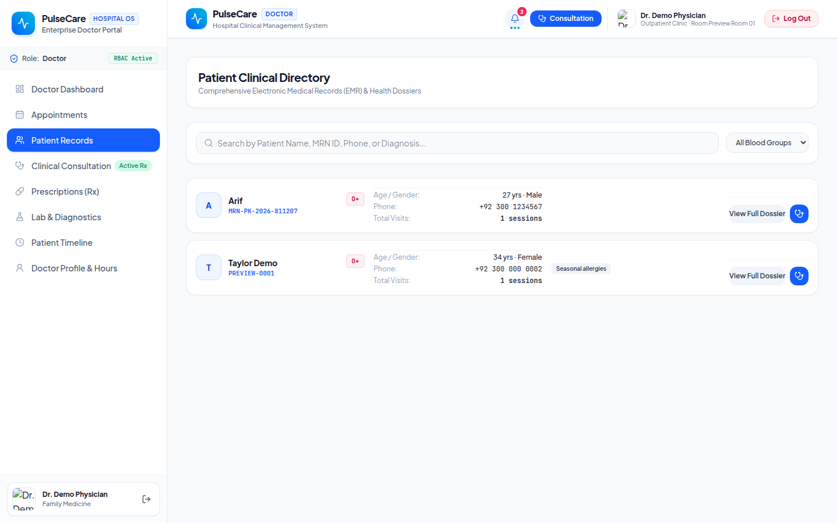View Full Dossier for Arif
Screen dimensions: 837x523
pos(757,214)
